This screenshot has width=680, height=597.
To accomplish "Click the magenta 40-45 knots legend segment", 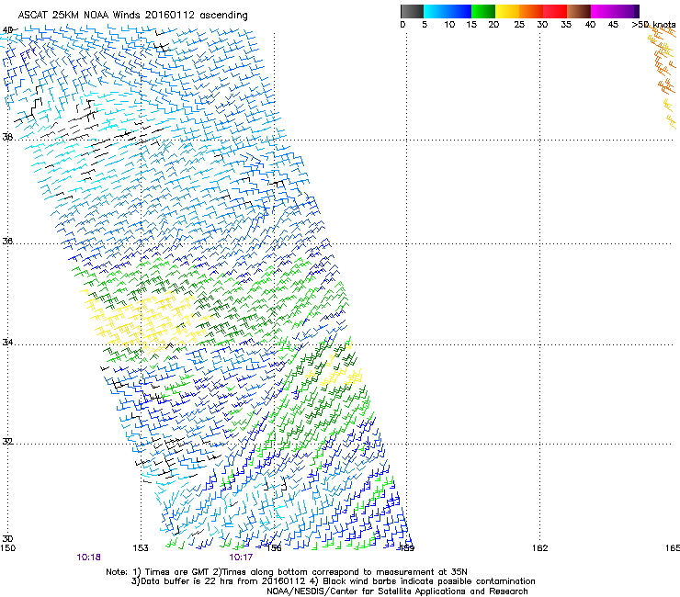I will pos(603,11).
